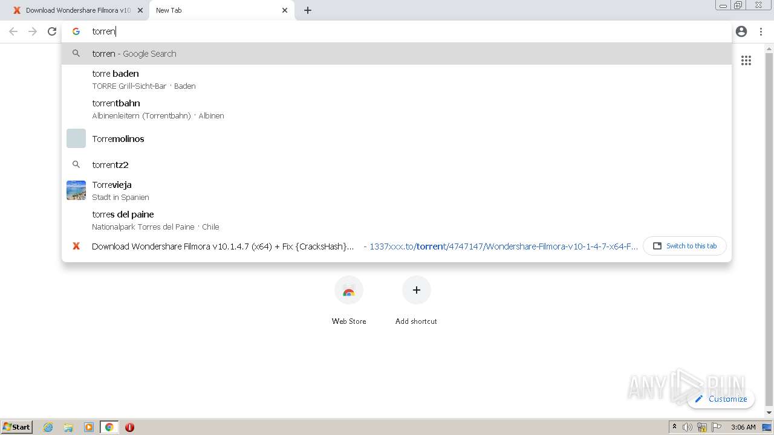Open the Windows Start menu

tap(16, 427)
